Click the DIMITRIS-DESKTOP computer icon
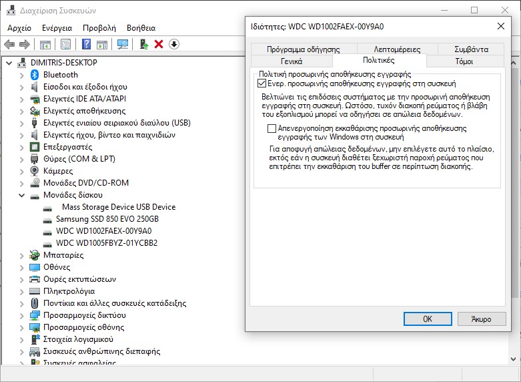 point(22,63)
